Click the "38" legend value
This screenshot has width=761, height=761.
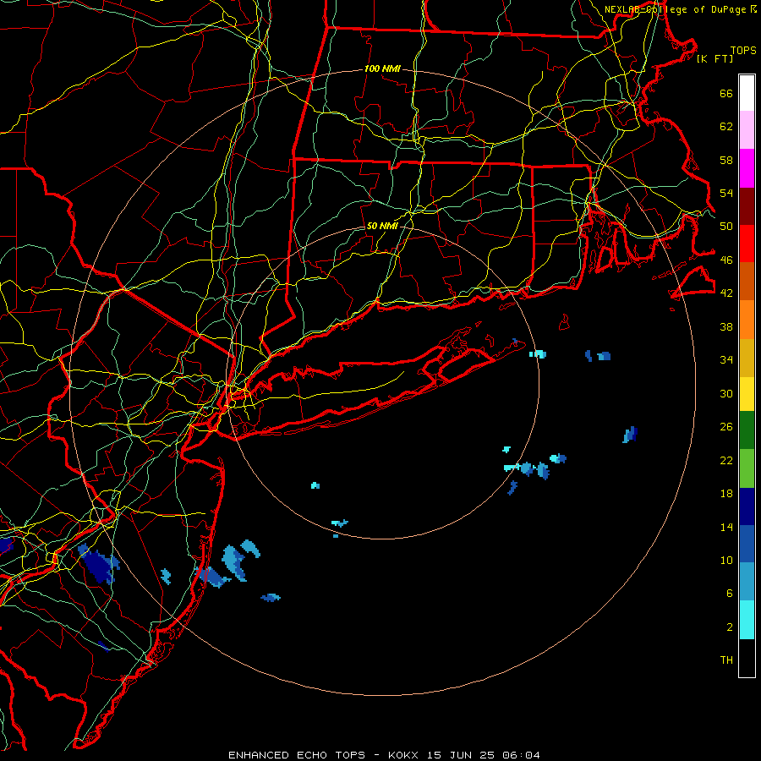[726, 327]
